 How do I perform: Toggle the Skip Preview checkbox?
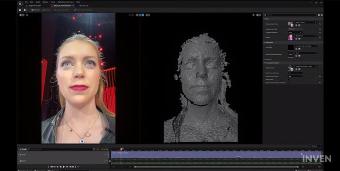(289, 80)
